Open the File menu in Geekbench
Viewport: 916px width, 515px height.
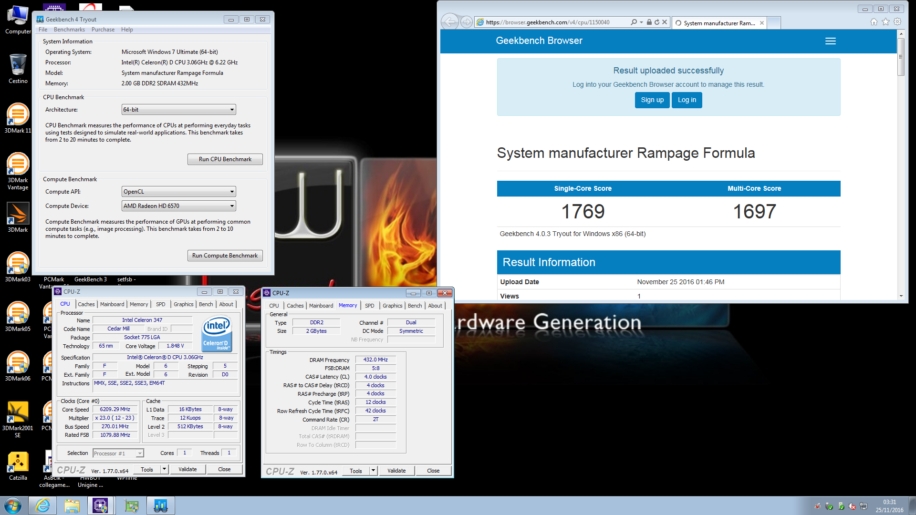pyautogui.click(x=43, y=30)
